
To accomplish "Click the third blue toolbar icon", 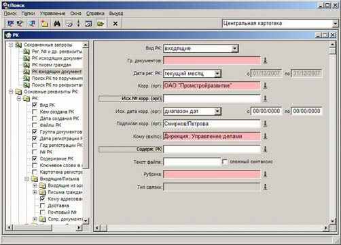I will coord(32,23).
